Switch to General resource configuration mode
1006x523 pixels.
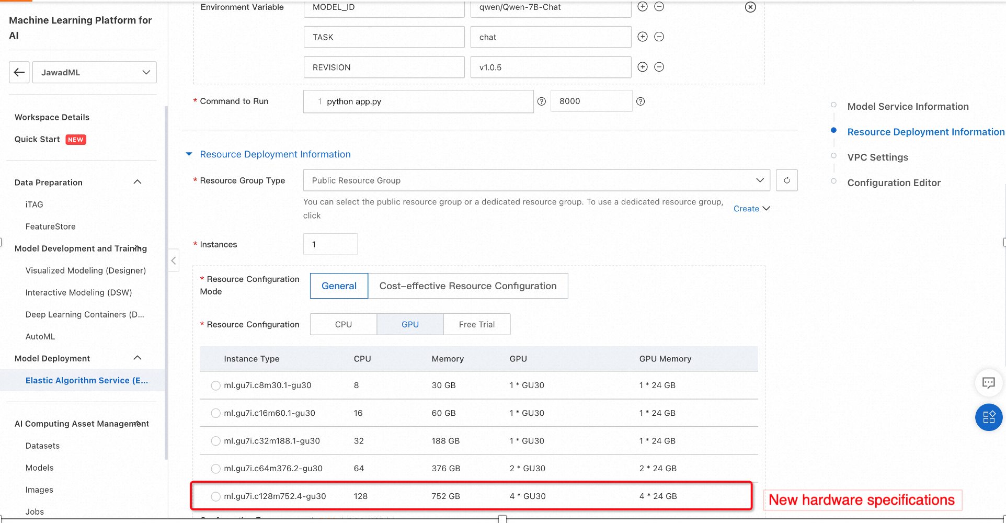pos(339,286)
